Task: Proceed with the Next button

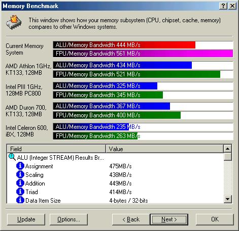Action: (169, 219)
